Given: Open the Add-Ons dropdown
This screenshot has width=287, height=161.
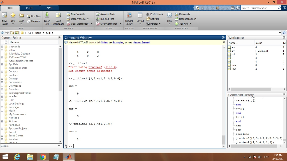Looking at the screenshot, I should point(191,24).
